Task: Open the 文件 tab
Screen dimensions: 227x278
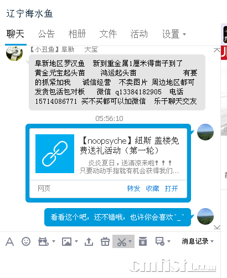Action: (108, 34)
